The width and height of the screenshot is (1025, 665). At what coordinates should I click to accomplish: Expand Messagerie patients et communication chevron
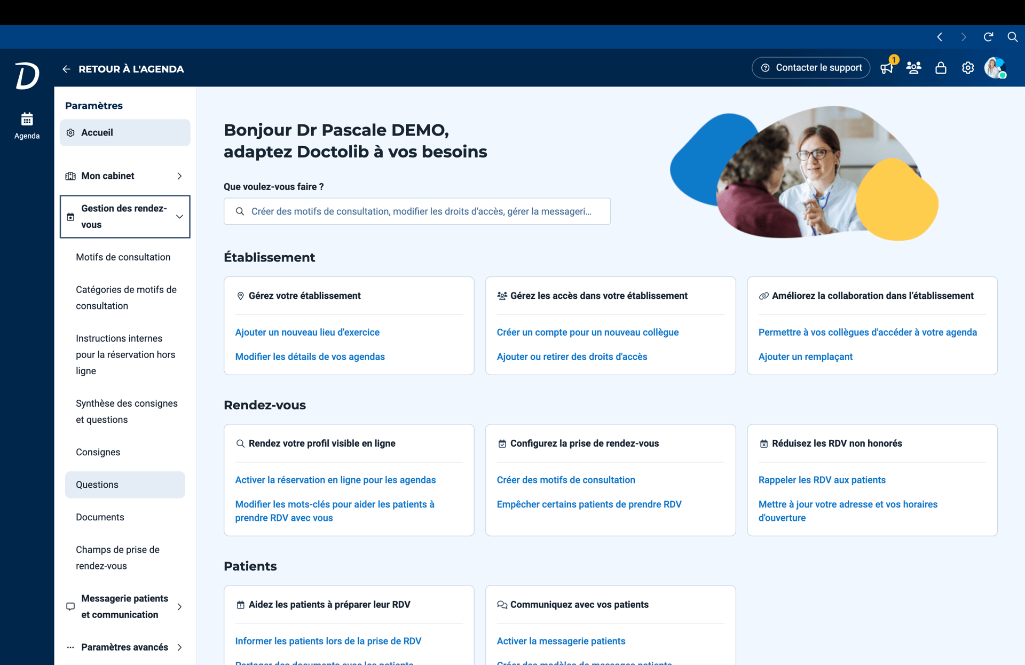179,606
